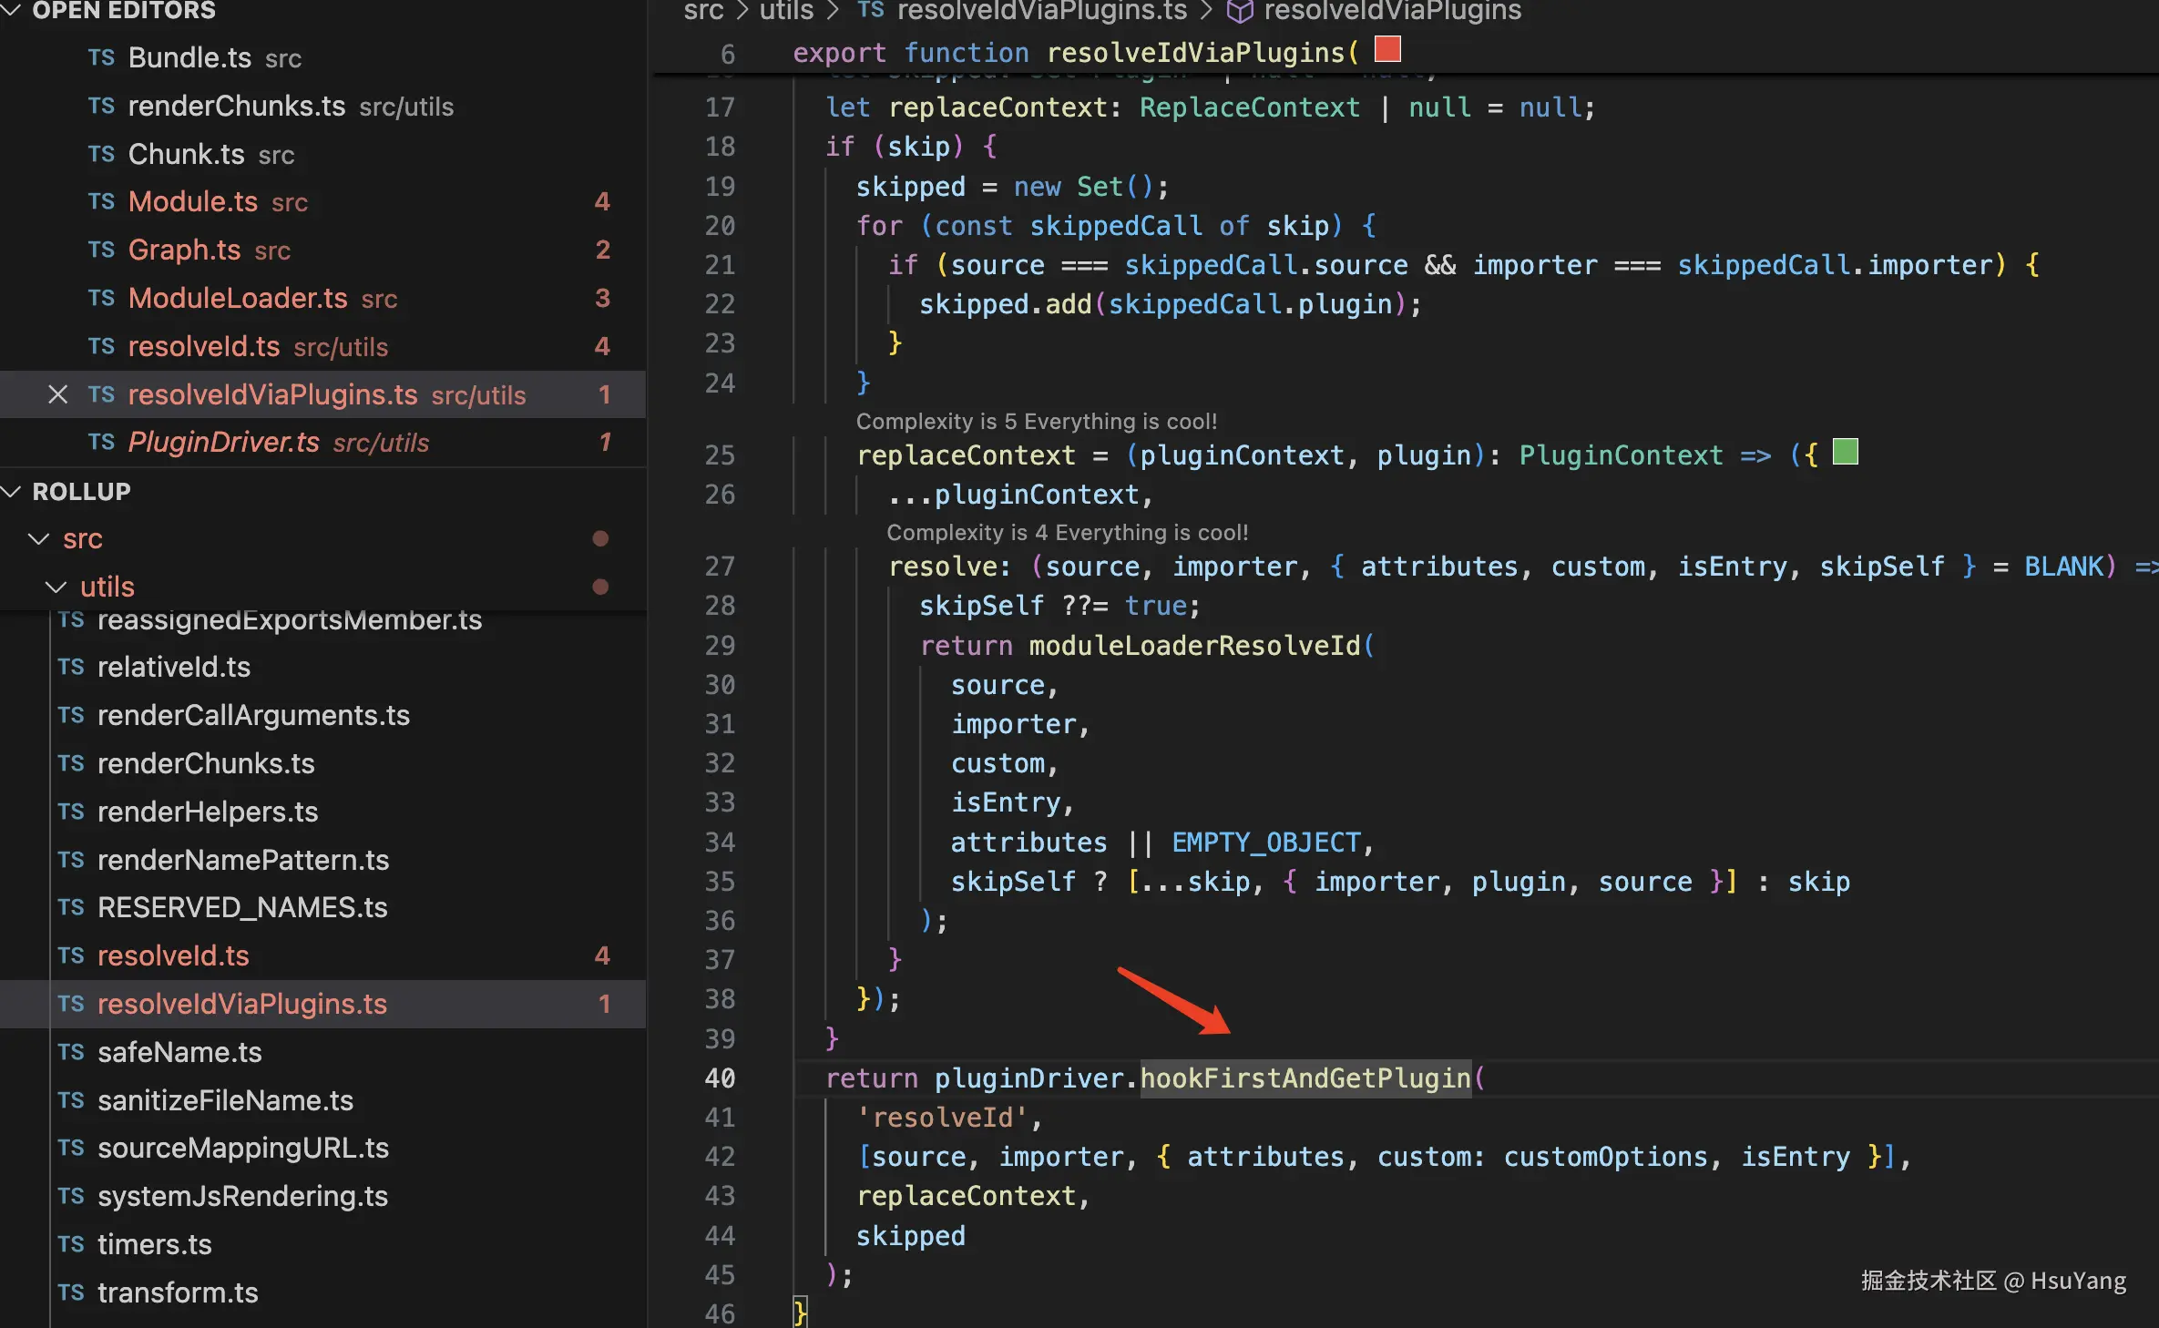Click TS icon beside Bundle.ts
Screen dimensions: 2159x1328
pos(101,57)
